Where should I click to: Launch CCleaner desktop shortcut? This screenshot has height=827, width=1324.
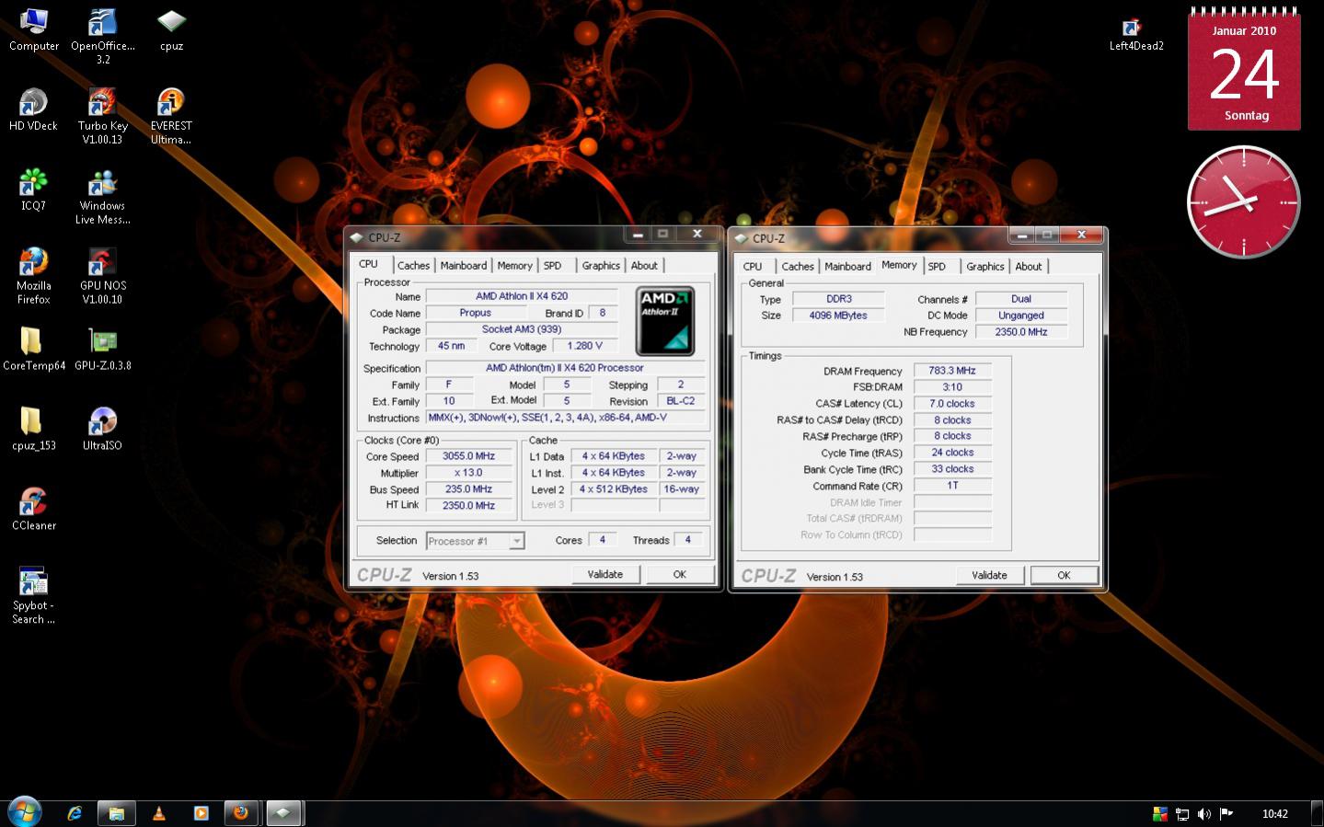33,509
